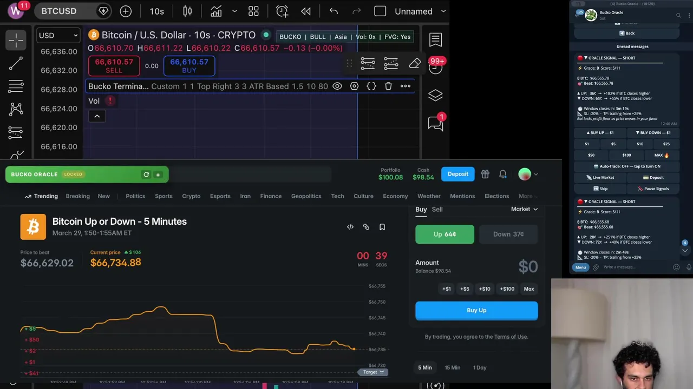
Task: Add +$10 to the order amount
Action: [x=485, y=289]
